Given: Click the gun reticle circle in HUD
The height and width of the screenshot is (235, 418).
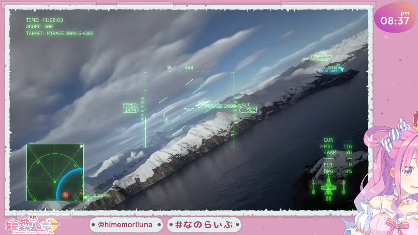Looking at the screenshot, I should [167, 121].
